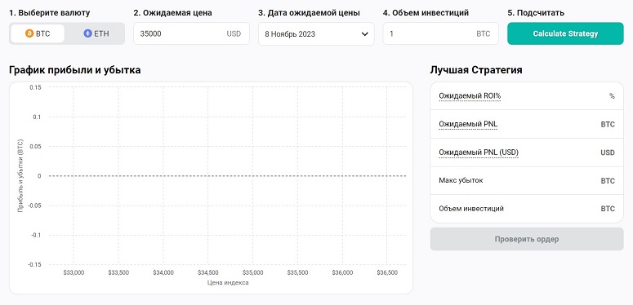Click the 2. Ожидаемая цена label
633x305 pixels.
[x=173, y=13]
